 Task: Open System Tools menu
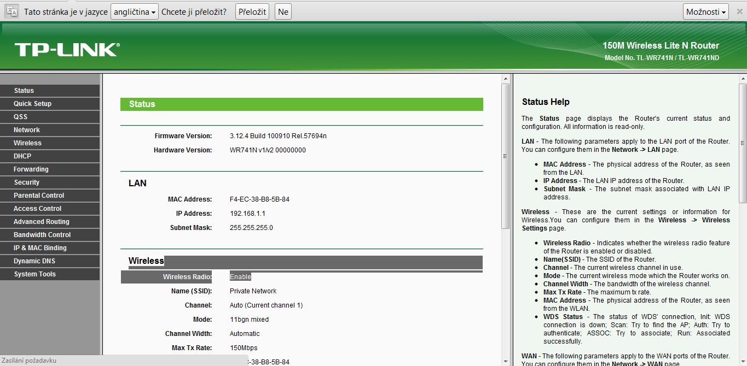pos(50,274)
